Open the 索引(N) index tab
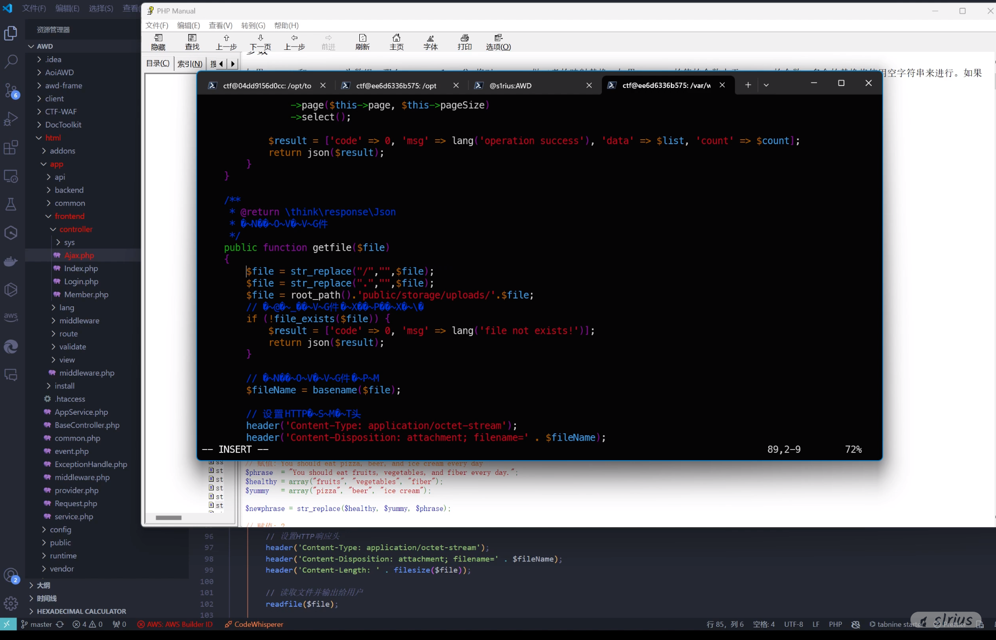The image size is (996, 640). 190,64
